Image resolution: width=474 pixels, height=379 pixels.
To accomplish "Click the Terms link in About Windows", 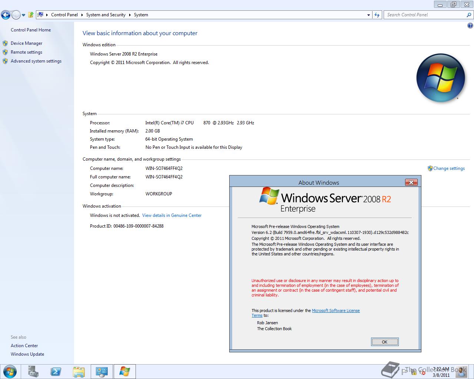I will click(x=257, y=316).
